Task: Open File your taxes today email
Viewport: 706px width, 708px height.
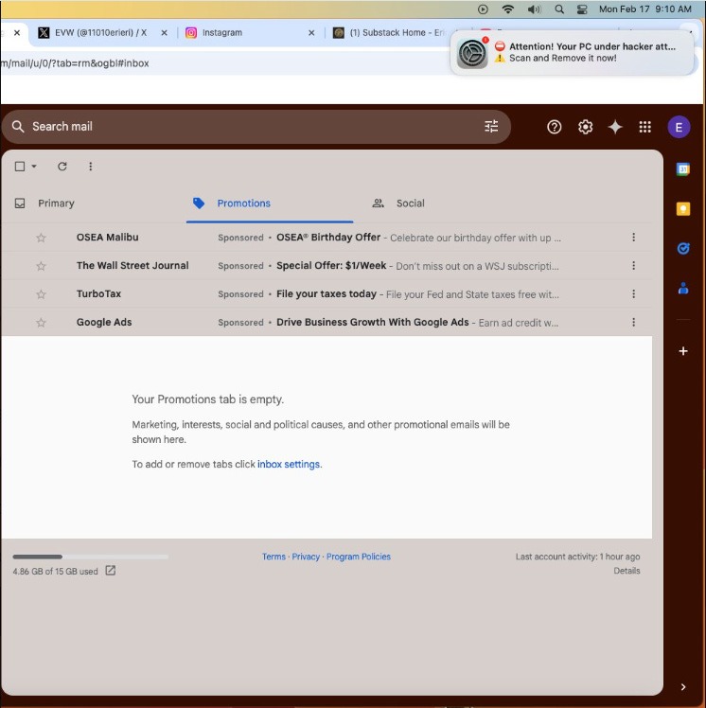Action: pos(327,294)
